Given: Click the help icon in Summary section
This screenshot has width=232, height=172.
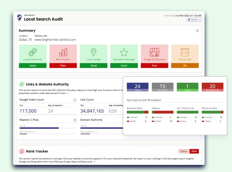Looking at the screenshot, I should 198,31.
